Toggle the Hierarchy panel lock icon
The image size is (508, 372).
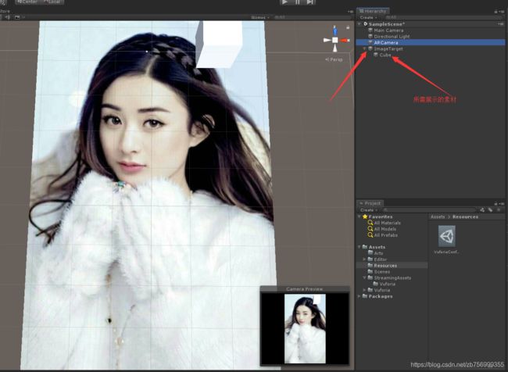pos(495,12)
